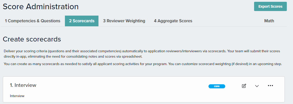Screen dimensions: 293x104
Task: Export Scores using the top-right button
Action: (270, 6)
